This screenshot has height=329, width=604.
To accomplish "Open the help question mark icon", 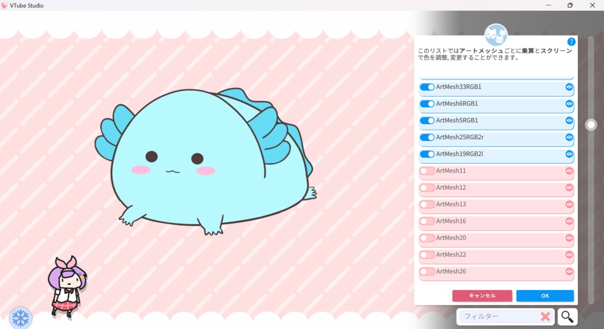I will [x=571, y=42].
